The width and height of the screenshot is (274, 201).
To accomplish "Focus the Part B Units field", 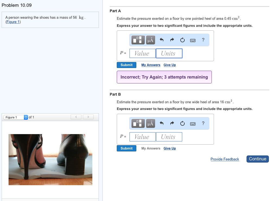I will [169, 137].
